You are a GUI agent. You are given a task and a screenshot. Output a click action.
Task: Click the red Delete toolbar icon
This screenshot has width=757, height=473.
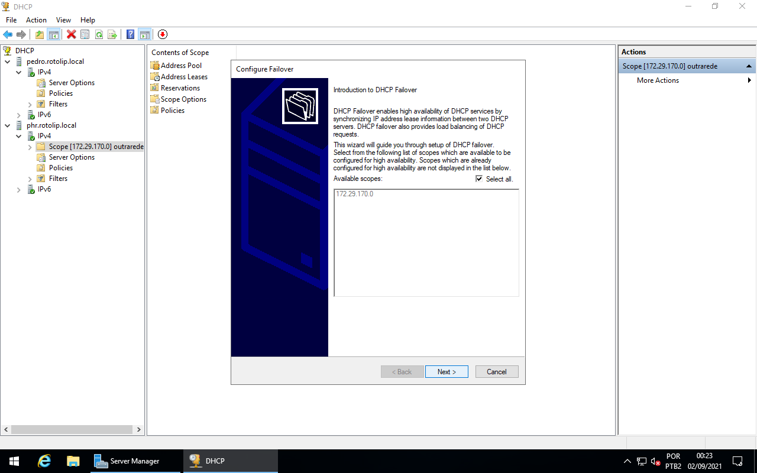tap(71, 34)
